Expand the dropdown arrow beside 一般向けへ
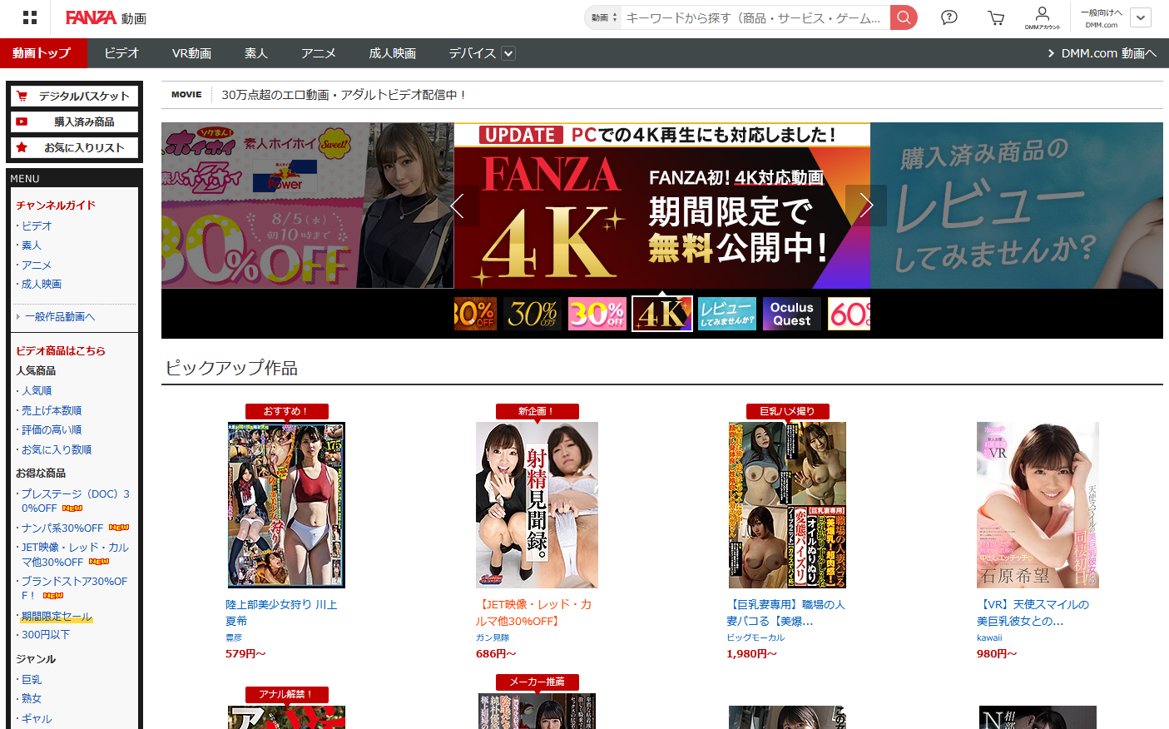This screenshot has height=729, width=1169. point(1141,17)
